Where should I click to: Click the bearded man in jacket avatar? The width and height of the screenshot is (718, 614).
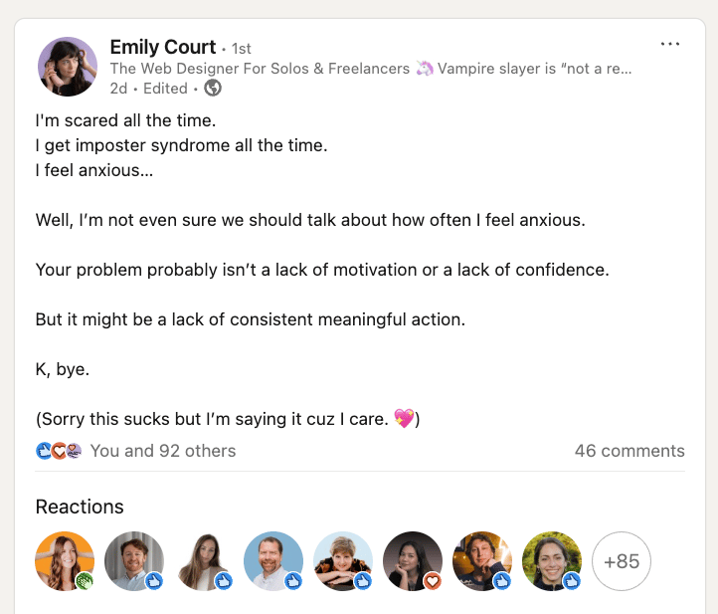coord(133,560)
